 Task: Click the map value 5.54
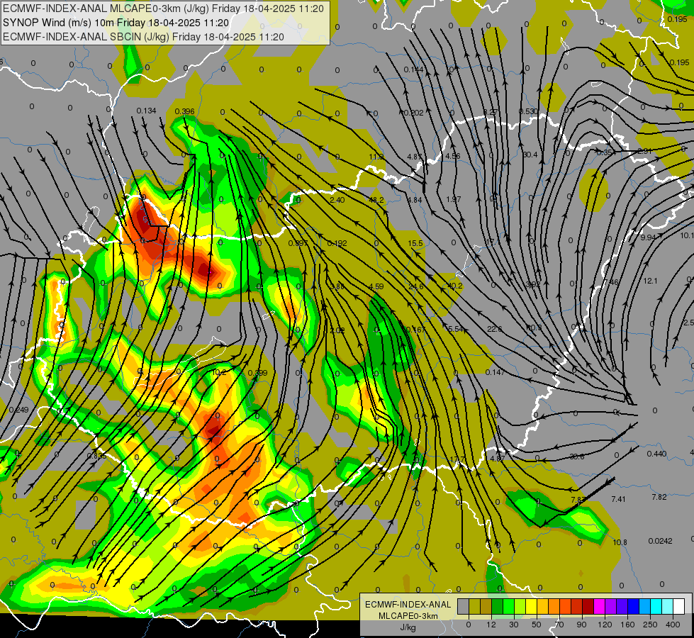point(455,329)
